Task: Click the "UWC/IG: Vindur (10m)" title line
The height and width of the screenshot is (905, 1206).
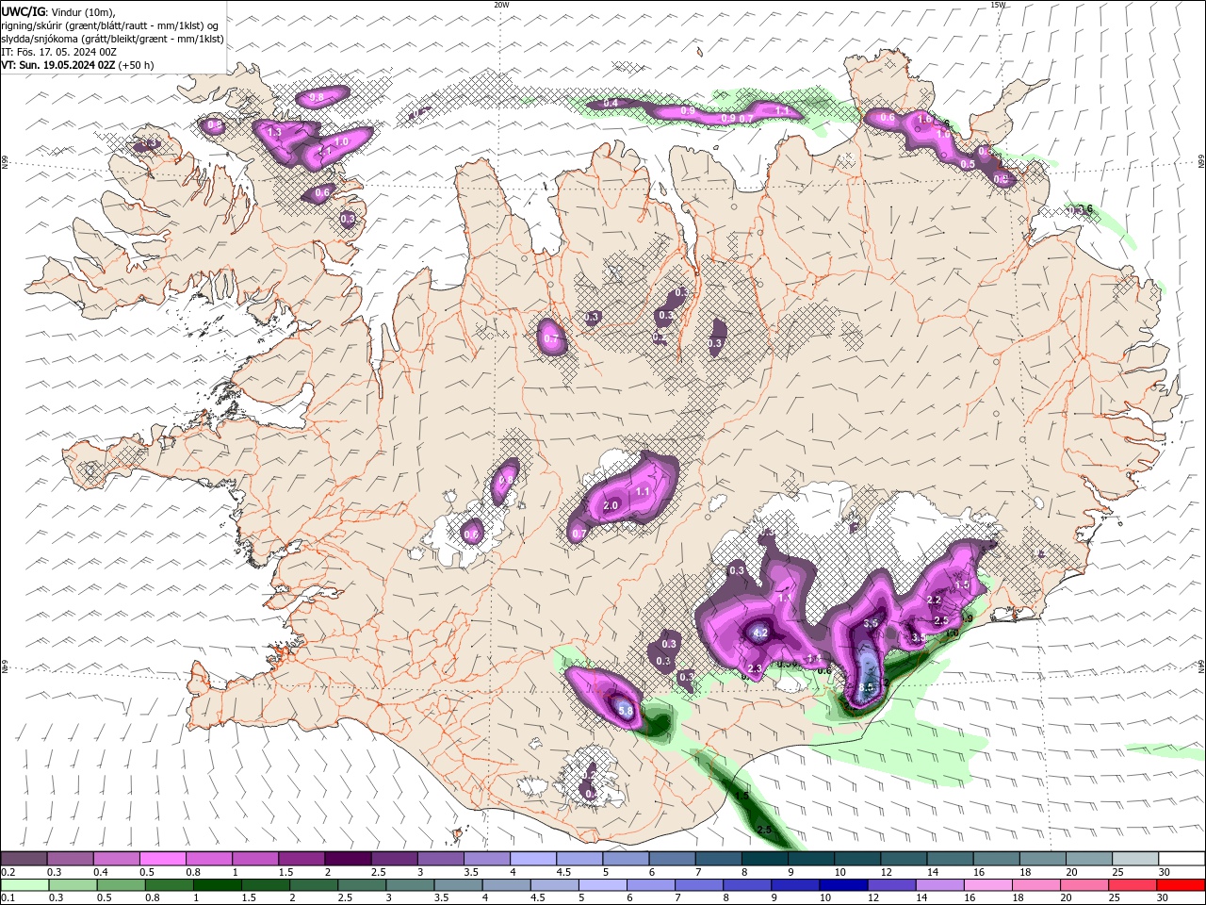Action: pyautogui.click(x=57, y=11)
